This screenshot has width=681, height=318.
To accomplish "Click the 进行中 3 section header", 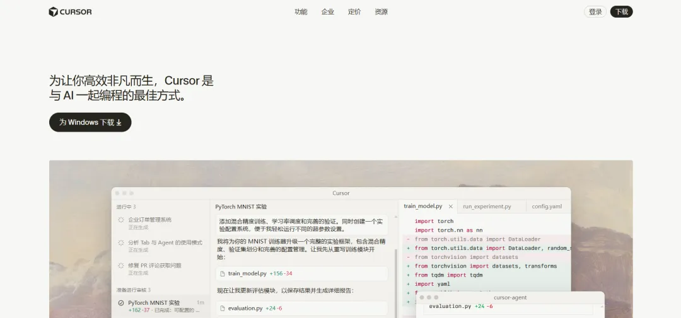I will [x=126, y=207].
